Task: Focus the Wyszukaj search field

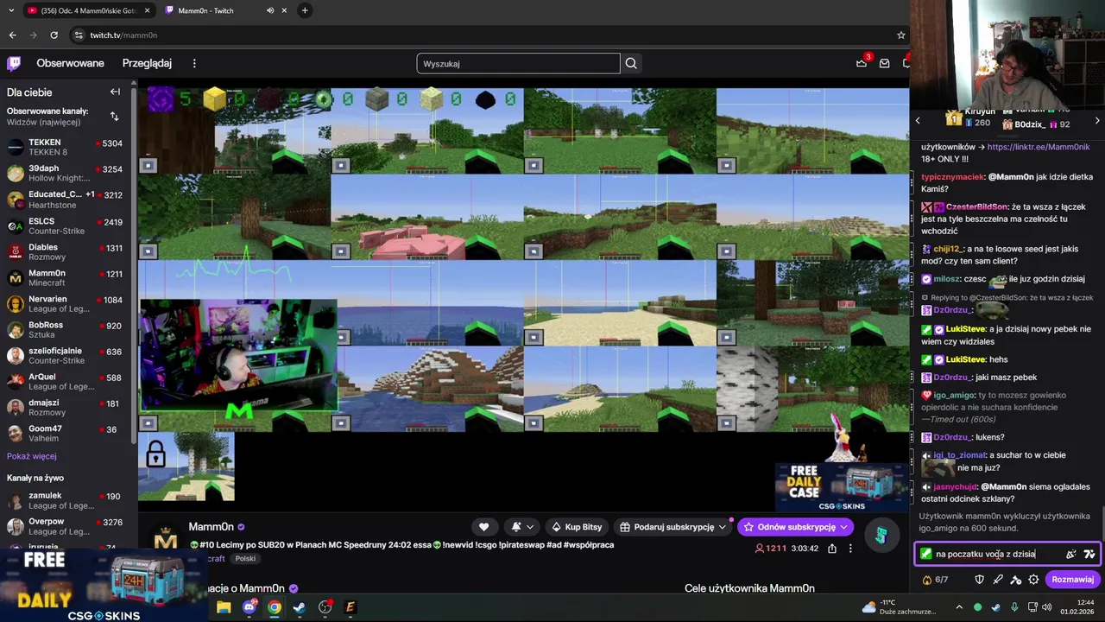Action: click(x=518, y=63)
